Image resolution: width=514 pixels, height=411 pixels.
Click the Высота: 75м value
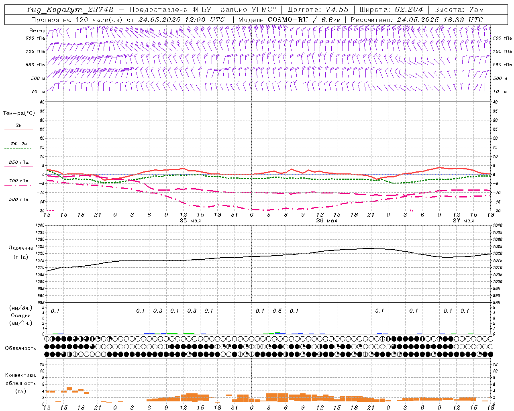click(459, 10)
